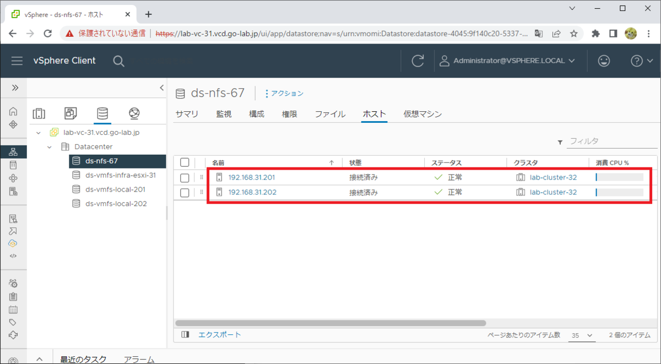This screenshot has width=661, height=364.
Task: Open Workload Management in the sidebar
Action: tap(13, 178)
